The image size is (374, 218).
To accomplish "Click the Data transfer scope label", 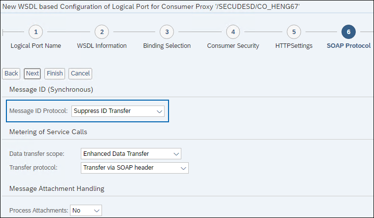I will pos(37,153).
